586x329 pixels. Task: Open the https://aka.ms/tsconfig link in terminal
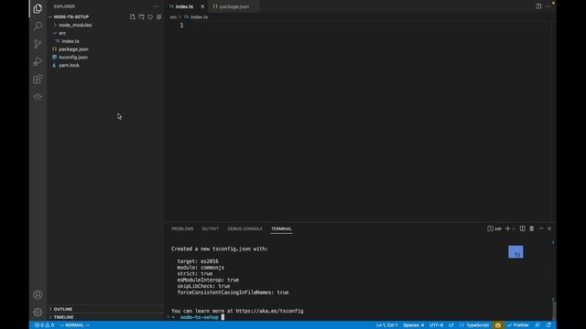pyautogui.click(x=269, y=311)
